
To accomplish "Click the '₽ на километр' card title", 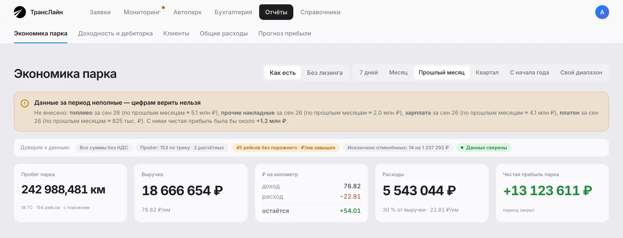I will pyautogui.click(x=280, y=174).
